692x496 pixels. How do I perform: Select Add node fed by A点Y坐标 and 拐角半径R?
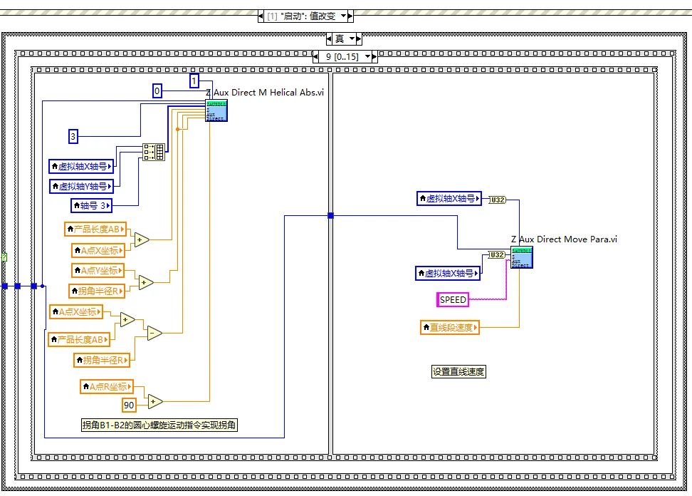(146, 282)
